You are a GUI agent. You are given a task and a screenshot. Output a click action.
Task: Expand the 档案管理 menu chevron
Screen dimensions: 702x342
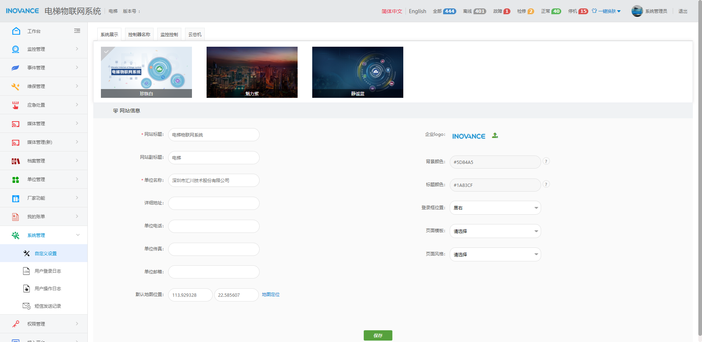point(77,161)
